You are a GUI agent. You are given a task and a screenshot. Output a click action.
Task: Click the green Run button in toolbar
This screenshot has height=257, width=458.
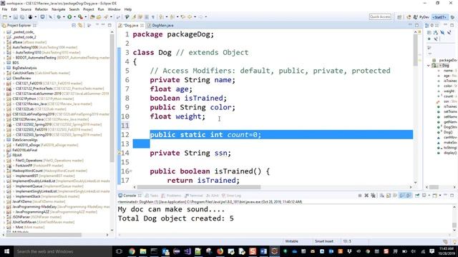click(69, 17)
